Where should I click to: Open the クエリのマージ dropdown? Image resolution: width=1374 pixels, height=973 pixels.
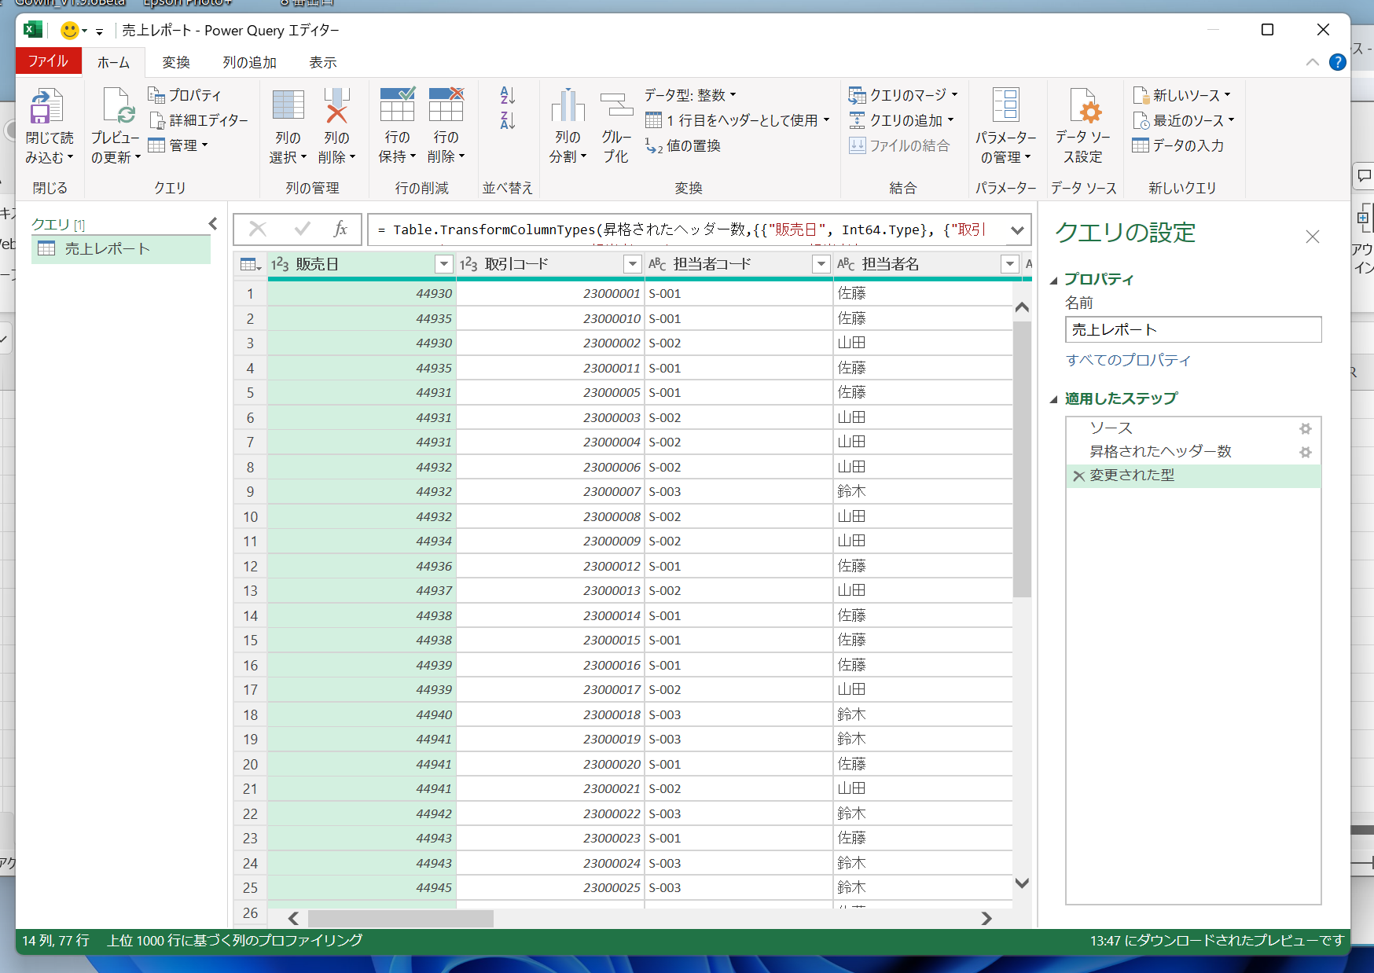903,95
